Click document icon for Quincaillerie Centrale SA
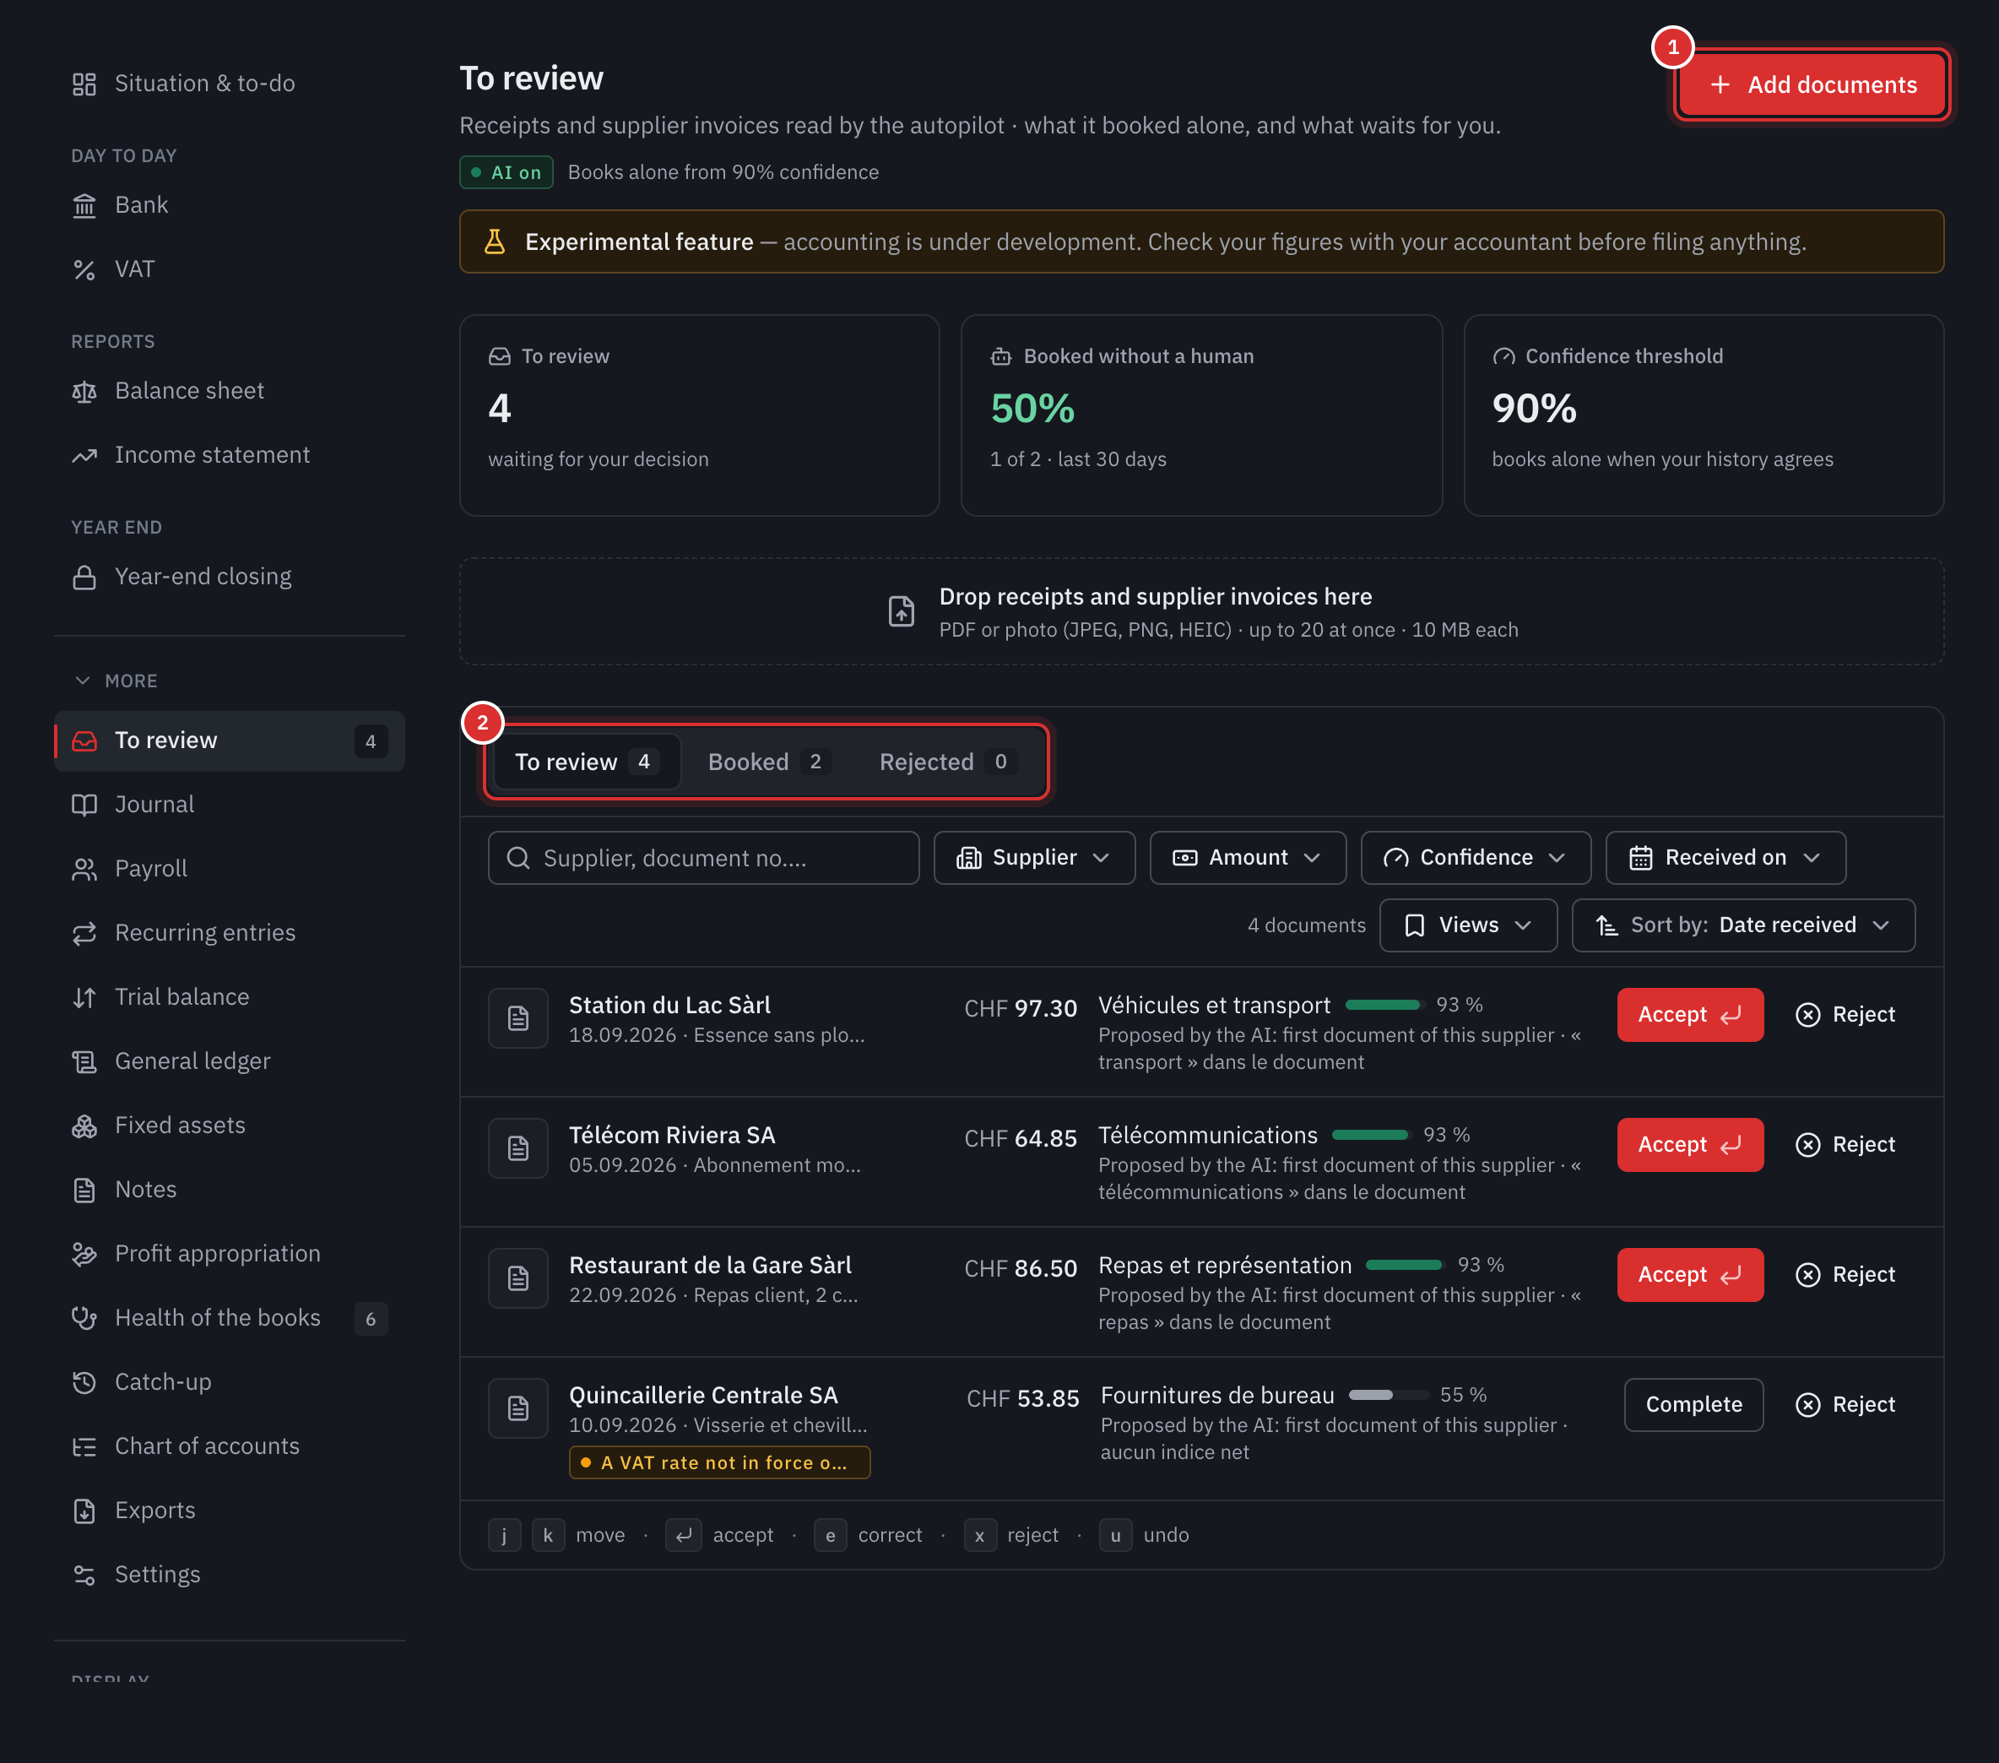1999x1763 pixels. point(518,1408)
